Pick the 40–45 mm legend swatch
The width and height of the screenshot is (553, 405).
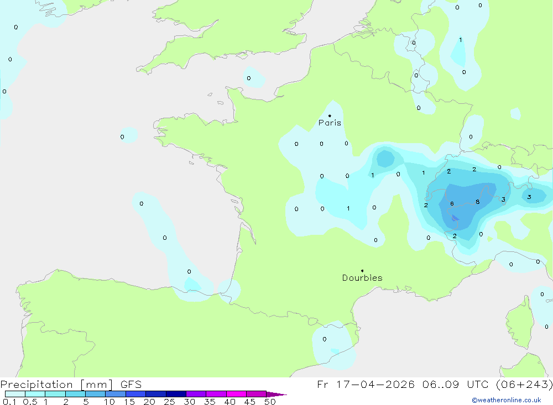point(236,394)
